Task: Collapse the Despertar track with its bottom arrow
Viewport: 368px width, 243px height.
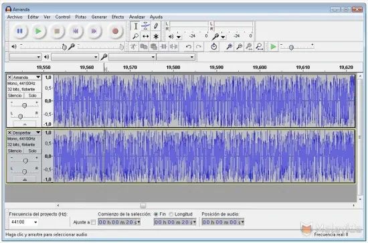Action: (25, 179)
